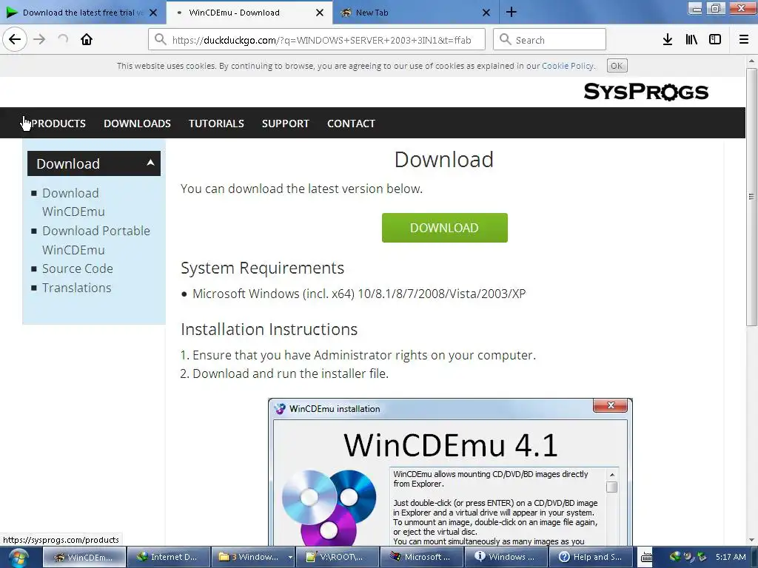The height and width of the screenshot is (568, 758).
Task: Click the 'Installation Instructions' heading
Action: (269, 329)
